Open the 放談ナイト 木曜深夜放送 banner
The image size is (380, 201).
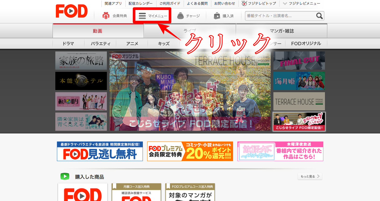tap(280, 151)
